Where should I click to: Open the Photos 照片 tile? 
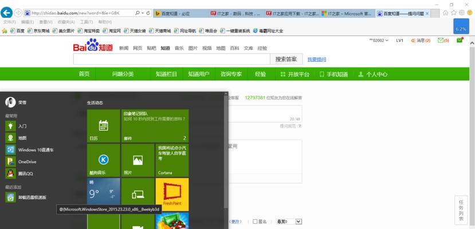coord(138,160)
